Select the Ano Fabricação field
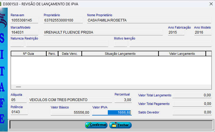This screenshot has height=132, width=215. click(x=176, y=32)
